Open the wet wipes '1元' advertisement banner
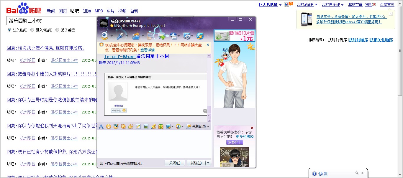Image resolution: width=403 pixels, height=178 pixels. click(235, 36)
